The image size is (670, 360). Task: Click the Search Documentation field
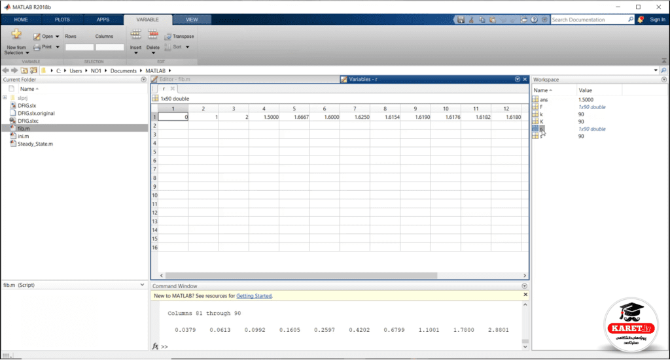(588, 20)
